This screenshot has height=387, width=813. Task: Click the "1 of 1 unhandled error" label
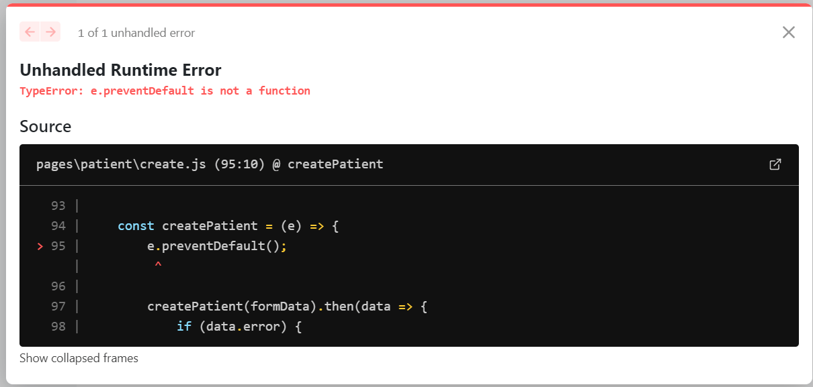click(x=136, y=33)
